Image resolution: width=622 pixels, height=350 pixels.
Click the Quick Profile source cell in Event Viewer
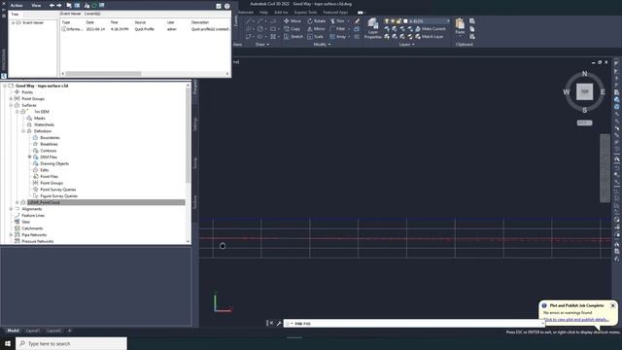click(x=145, y=29)
